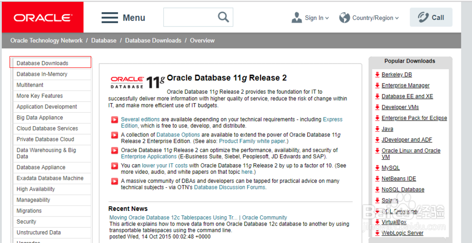
Task: Select More Key Features in sidebar
Action: (x=40, y=96)
